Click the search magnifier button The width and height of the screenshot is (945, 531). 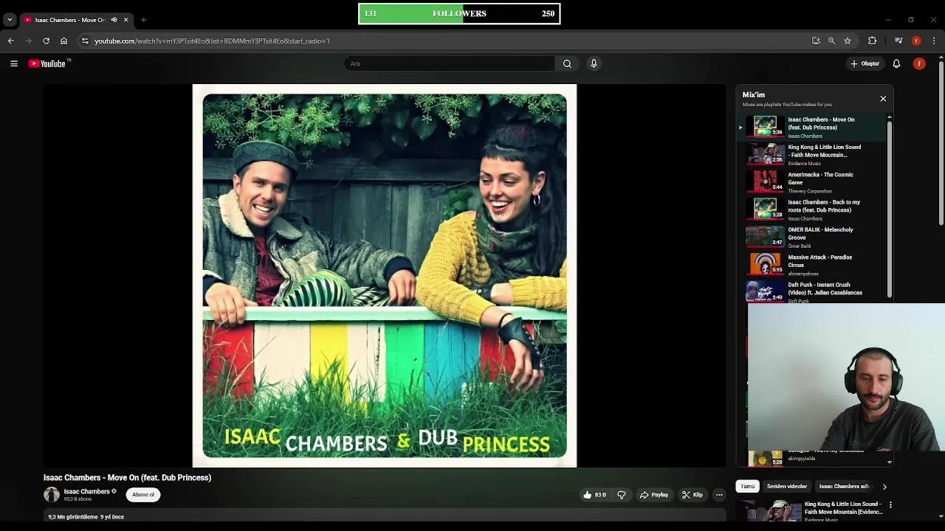coord(567,63)
